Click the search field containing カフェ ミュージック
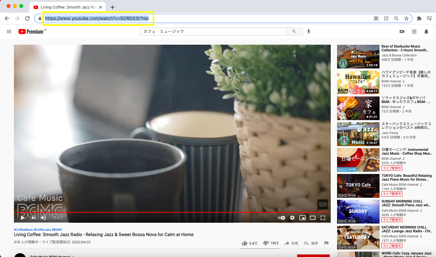The image size is (436, 257). (x=213, y=31)
